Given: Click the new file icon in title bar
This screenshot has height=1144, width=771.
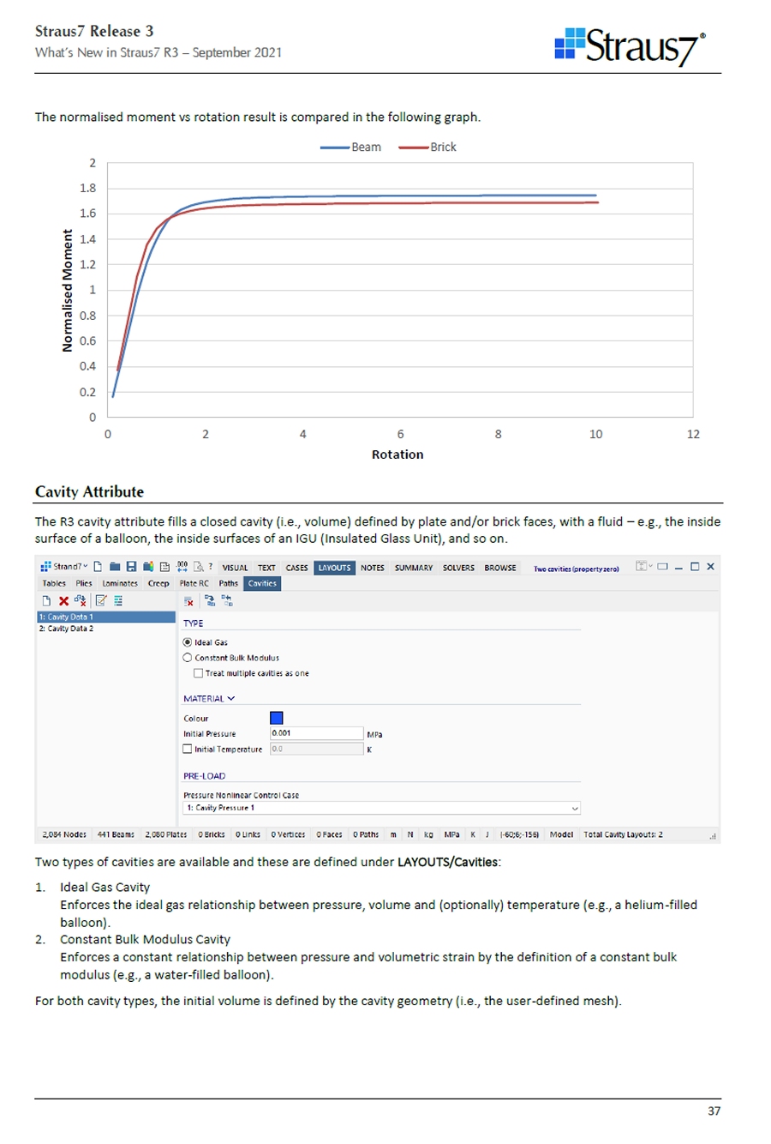Looking at the screenshot, I should (99, 567).
